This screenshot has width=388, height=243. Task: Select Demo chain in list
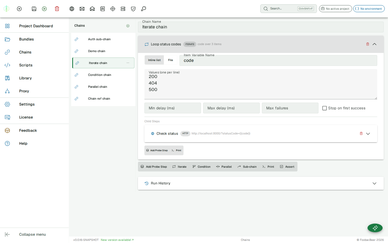pos(103,51)
